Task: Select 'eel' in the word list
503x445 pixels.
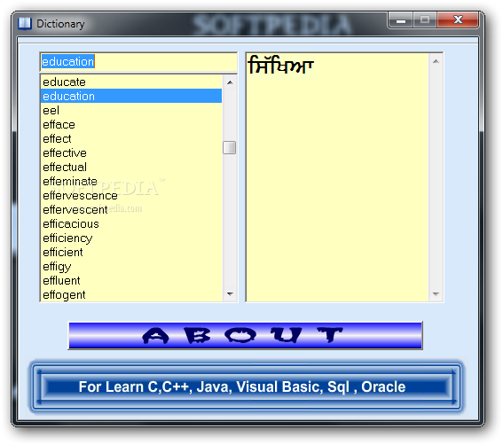Action: [x=131, y=110]
